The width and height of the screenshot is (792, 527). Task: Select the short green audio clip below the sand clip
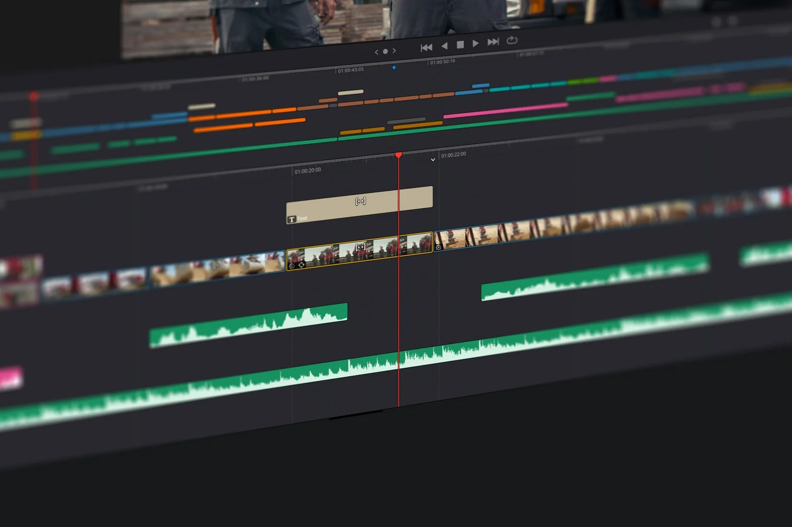pos(248,325)
